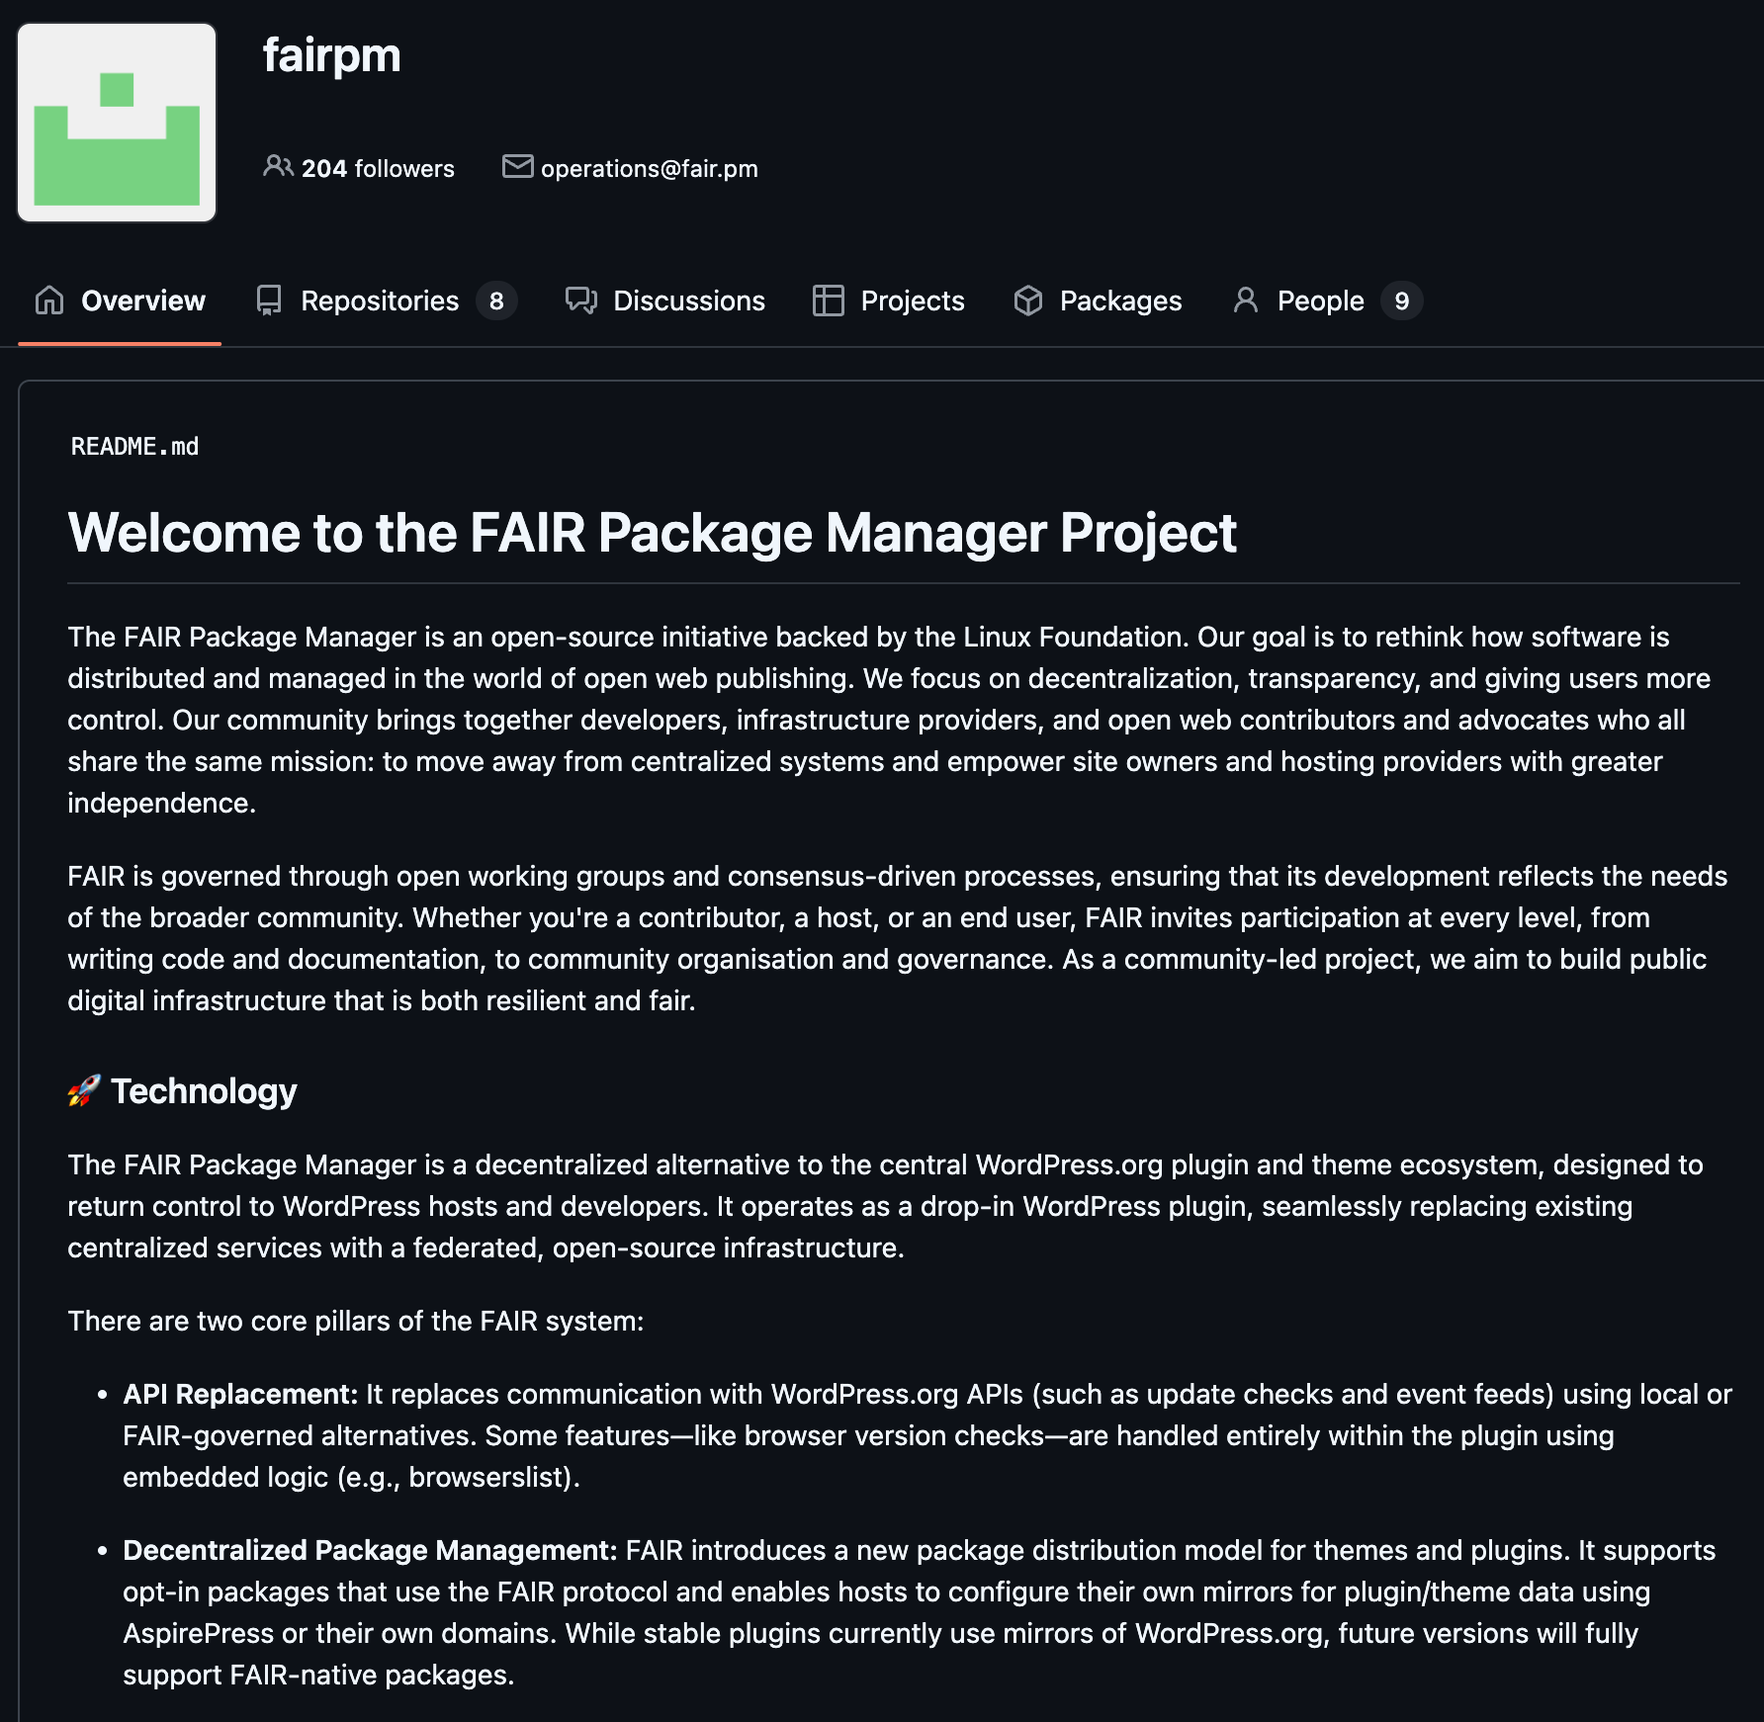Click the email envelope icon
Image resolution: width=1764 pixels, height=1722 pixels.
pyautogui.click(x=517, y=166)
